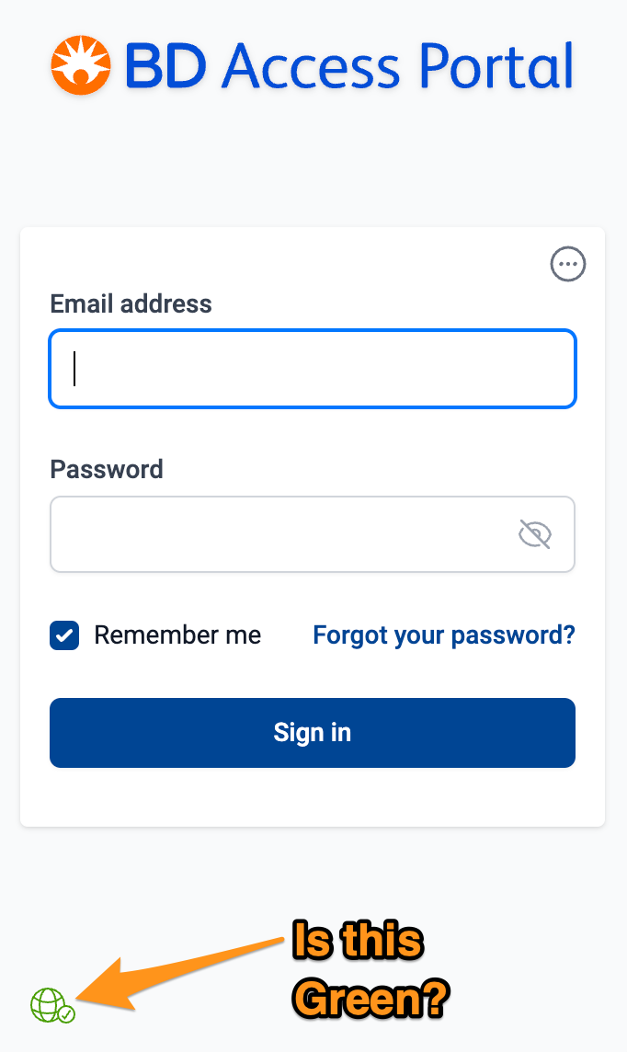Click the word "Portal" in the header

495,66
